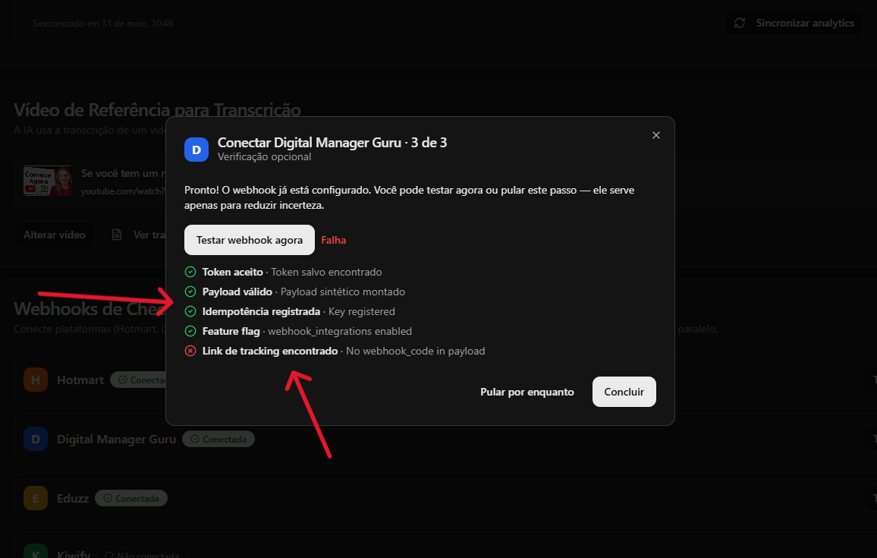The height and width of the screenshot is (558, 877).
Task: Click the Verificação opcional subtitle
Action: pyautogui.click(x=265, y=156)
